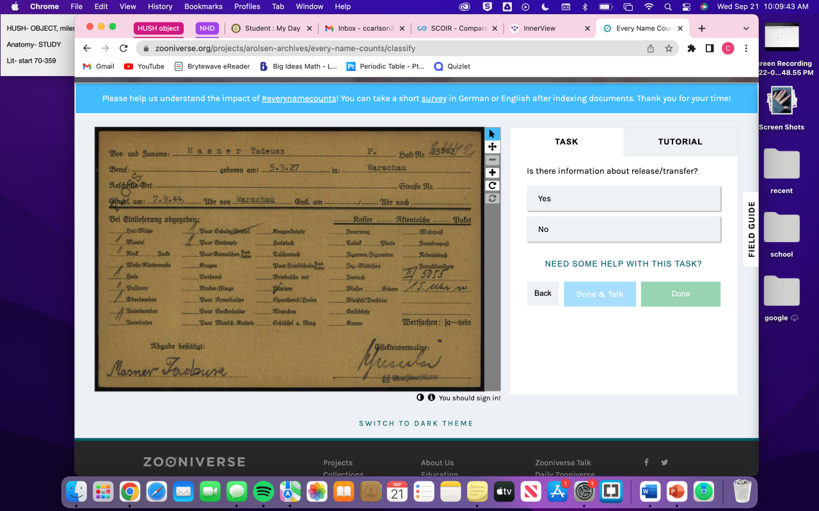Open the HUSH object tab group
Screen dimensions: 819x511
(x=159, y=28)
